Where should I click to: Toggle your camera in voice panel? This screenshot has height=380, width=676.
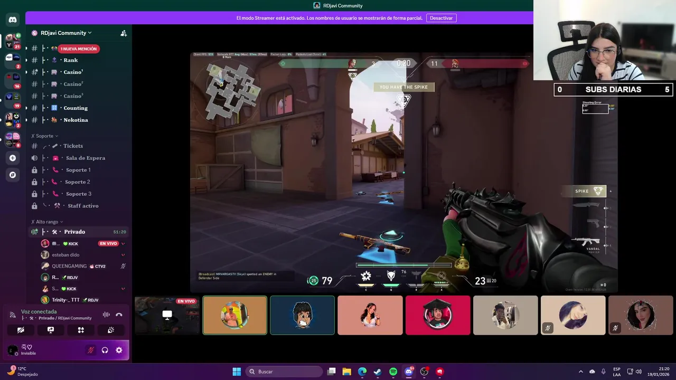click(21, 330)
